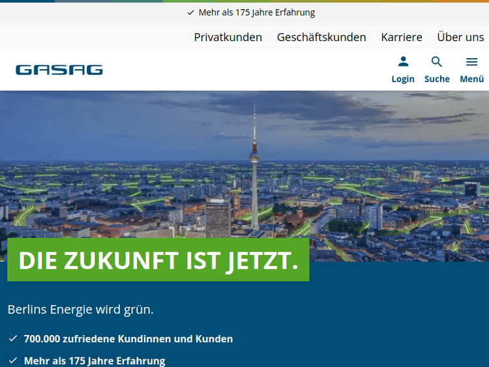
Task: Click Mehr als 175 Jahre Erfahrung in blue section
Action: pos(95,360)
